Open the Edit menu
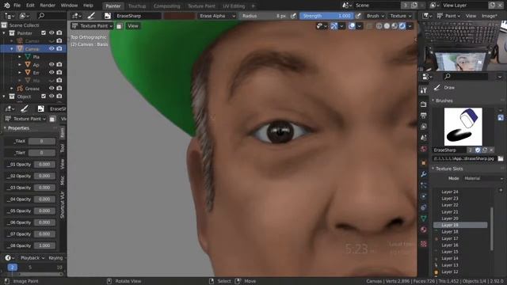This screenshot has width=507, height=285. [x=30, y=6]
